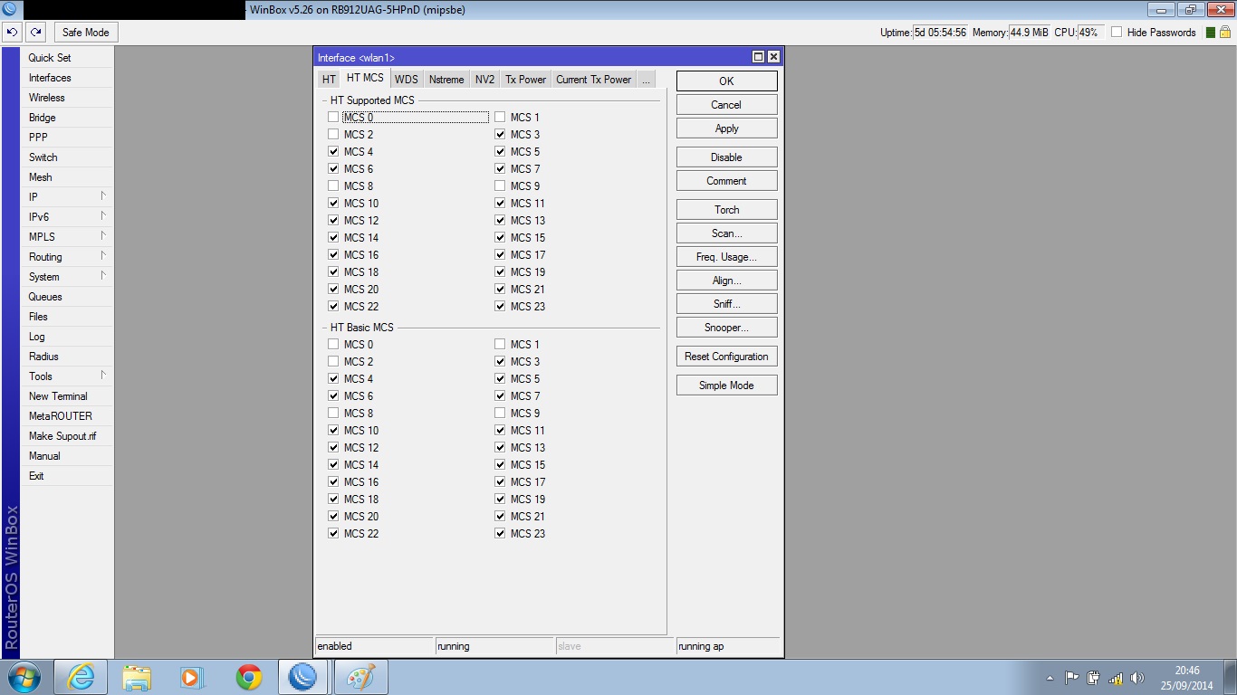
Task: Open Quick Set in sidebar
Action: [68, 58]
